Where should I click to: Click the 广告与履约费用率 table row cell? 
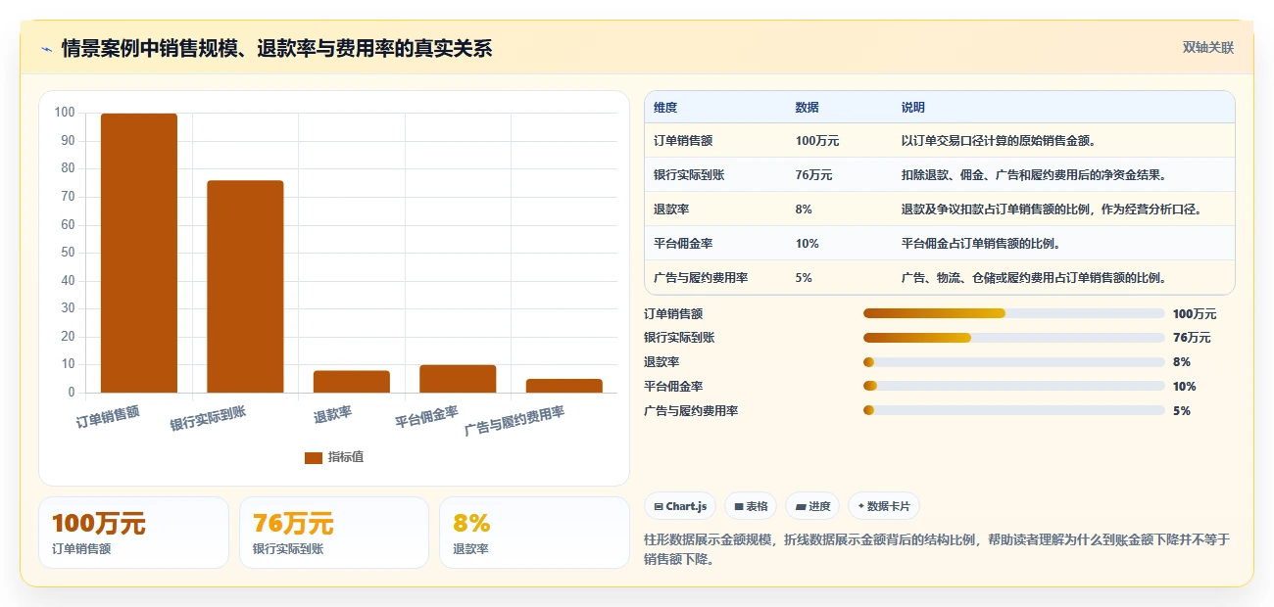tap(701, 278)
